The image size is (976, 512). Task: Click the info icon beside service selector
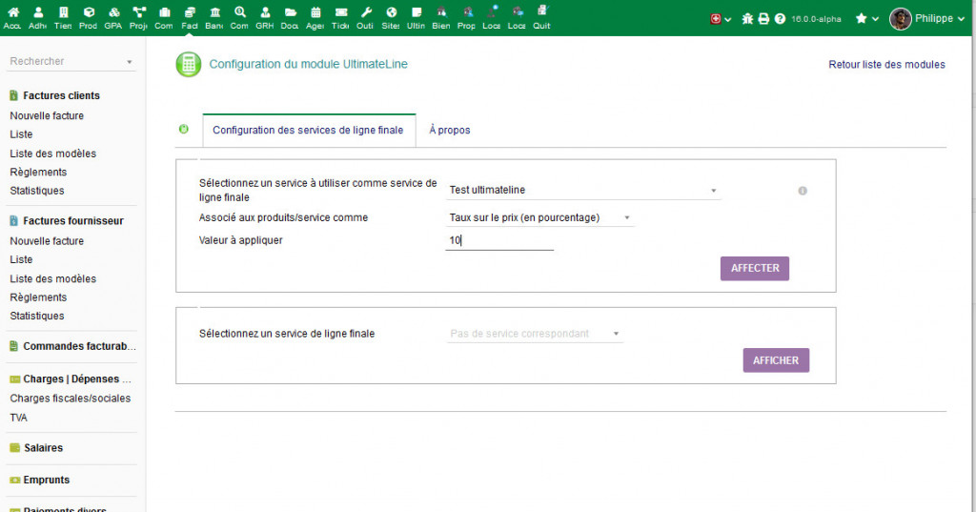click(803, 191)
